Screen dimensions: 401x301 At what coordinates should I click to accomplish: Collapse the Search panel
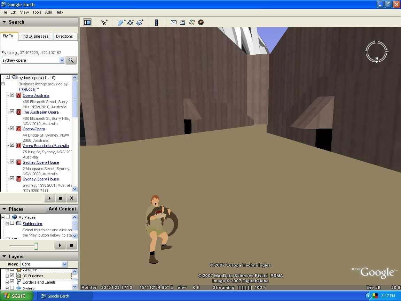[4, 22]
